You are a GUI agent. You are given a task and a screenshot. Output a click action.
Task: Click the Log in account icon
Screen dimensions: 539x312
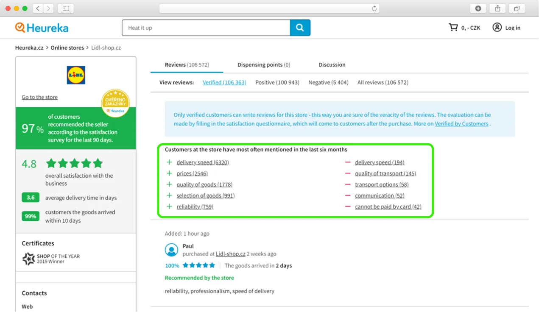coord(497,27)
